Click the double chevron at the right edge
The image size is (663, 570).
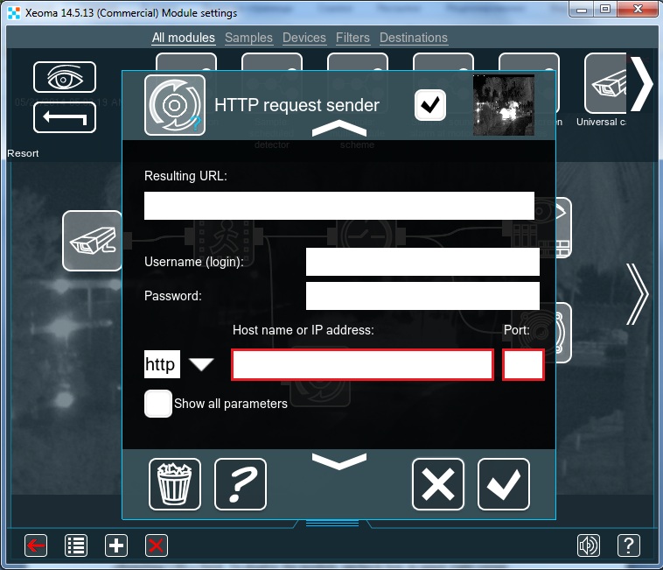(638, 294)
